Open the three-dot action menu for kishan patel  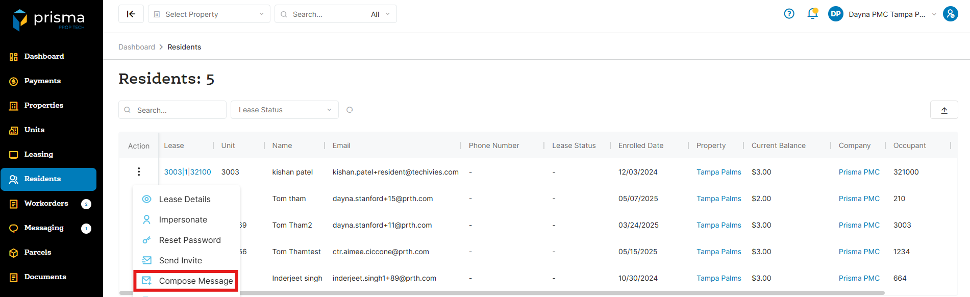[139, 172]
